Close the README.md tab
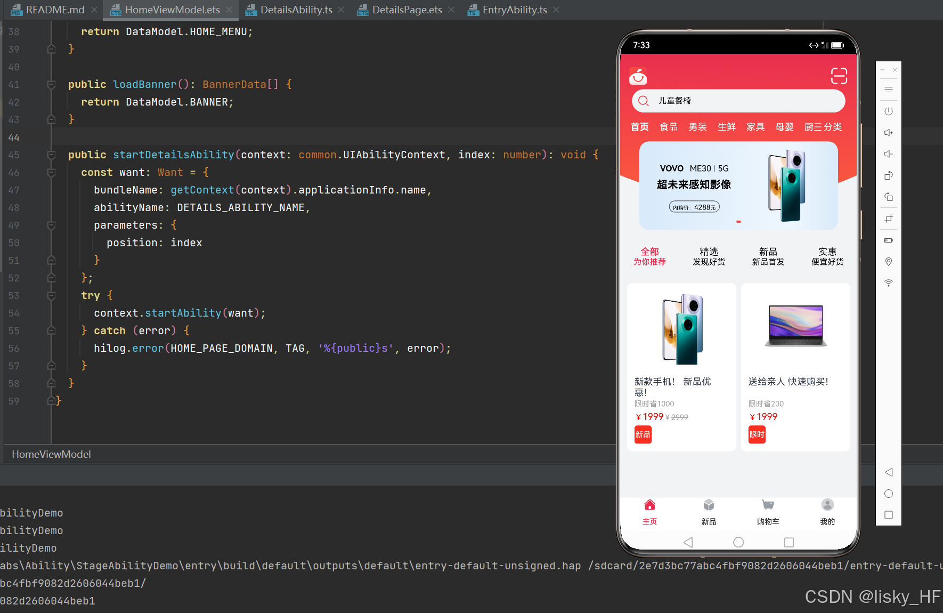The image size is (943, 613). [x=94, y=10]
